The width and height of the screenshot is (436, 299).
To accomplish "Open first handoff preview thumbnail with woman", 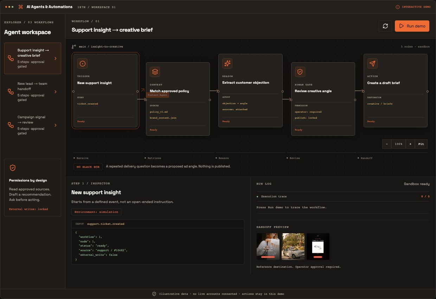I will tap(268, 247).
